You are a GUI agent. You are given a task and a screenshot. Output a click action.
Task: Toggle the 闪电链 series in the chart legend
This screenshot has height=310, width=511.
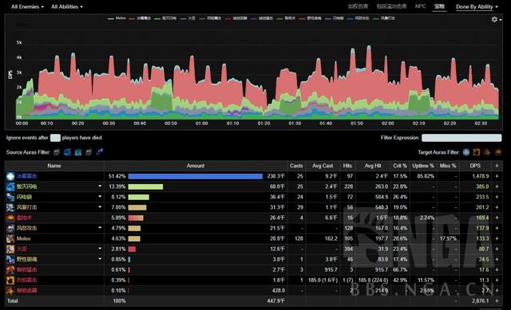pos(334,18)
